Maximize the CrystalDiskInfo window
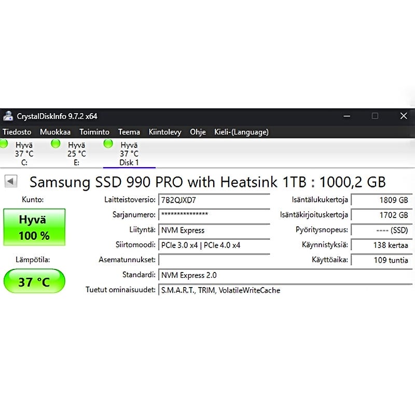Image resolution: width=415 pixels, height=408 pixels. click(375, 116)
